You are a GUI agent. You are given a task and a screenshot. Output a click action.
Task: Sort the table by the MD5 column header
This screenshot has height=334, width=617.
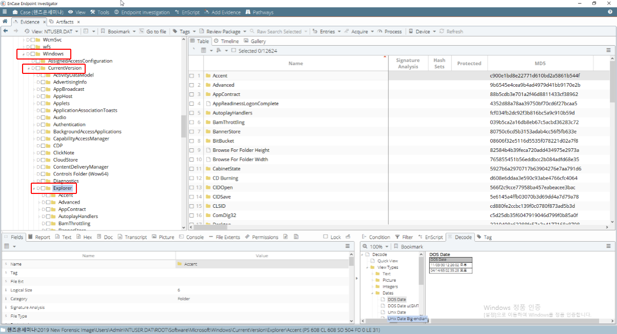[540, 64]
